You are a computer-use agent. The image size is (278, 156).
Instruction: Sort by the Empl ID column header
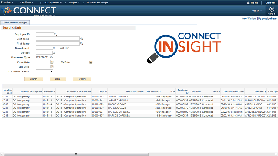pyautogui.click(x=103, y=91)
